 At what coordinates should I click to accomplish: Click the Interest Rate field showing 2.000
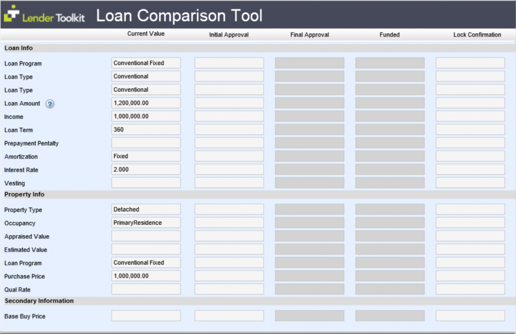[146, 169]
